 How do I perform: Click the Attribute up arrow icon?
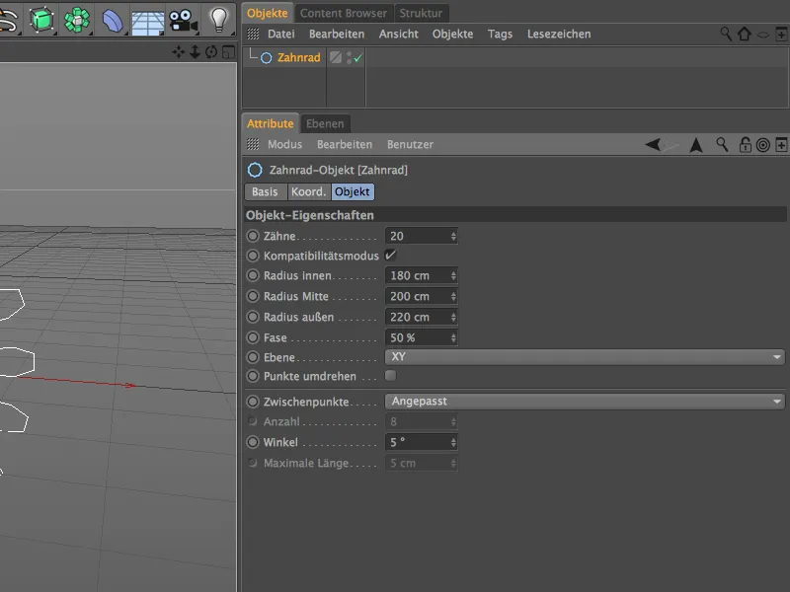696,145
